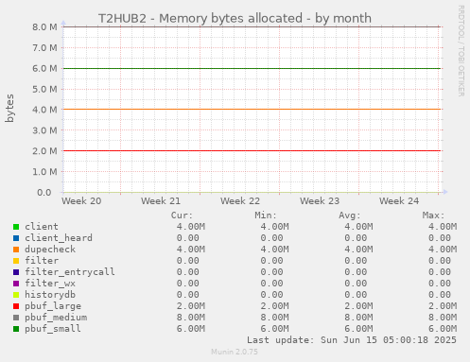Click the dupecheck Max value 4.00M
The height and width of the screenshot is (362, 470).
tap(443, 250)
